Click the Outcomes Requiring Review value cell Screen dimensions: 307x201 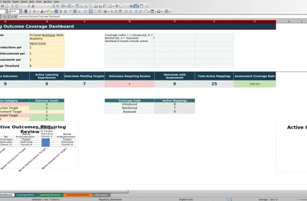(130, 84)
